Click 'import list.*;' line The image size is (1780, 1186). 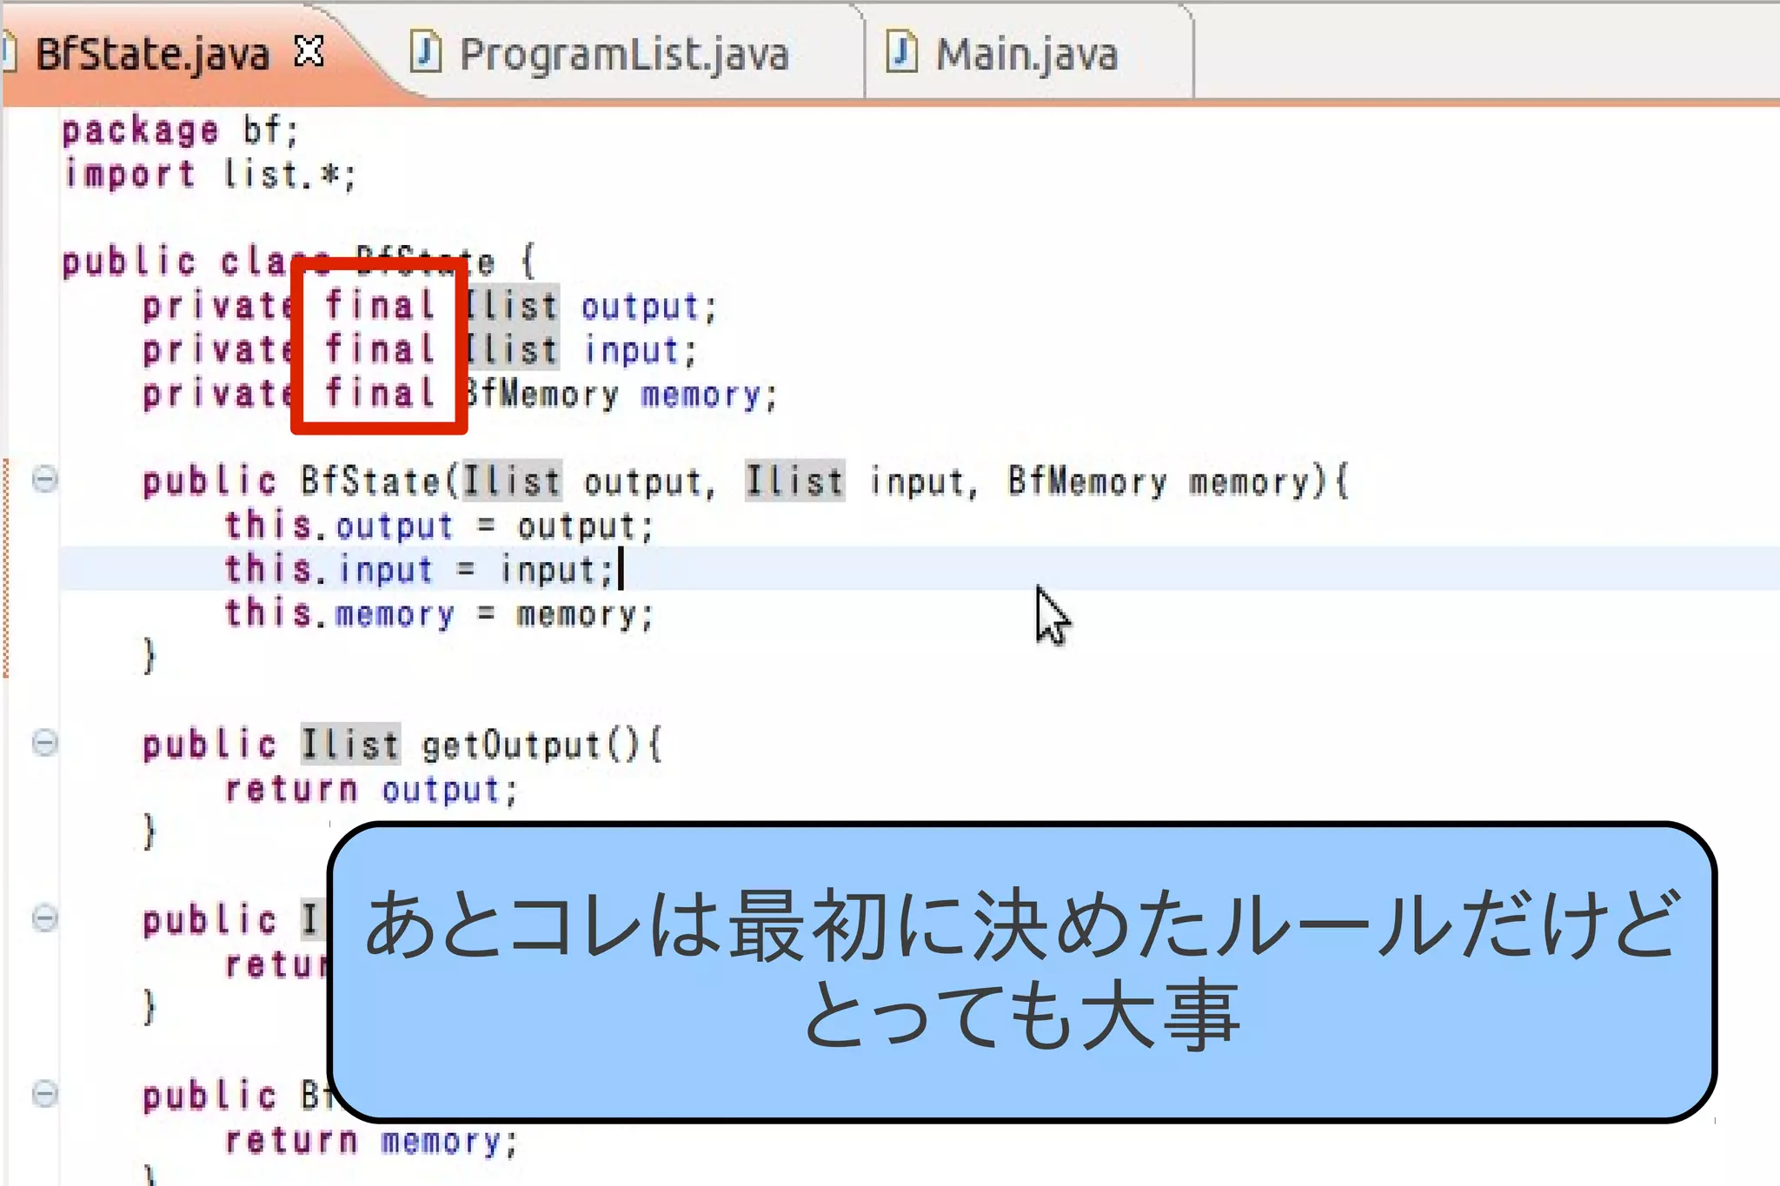pyautogui.click(x=209, y=175)
